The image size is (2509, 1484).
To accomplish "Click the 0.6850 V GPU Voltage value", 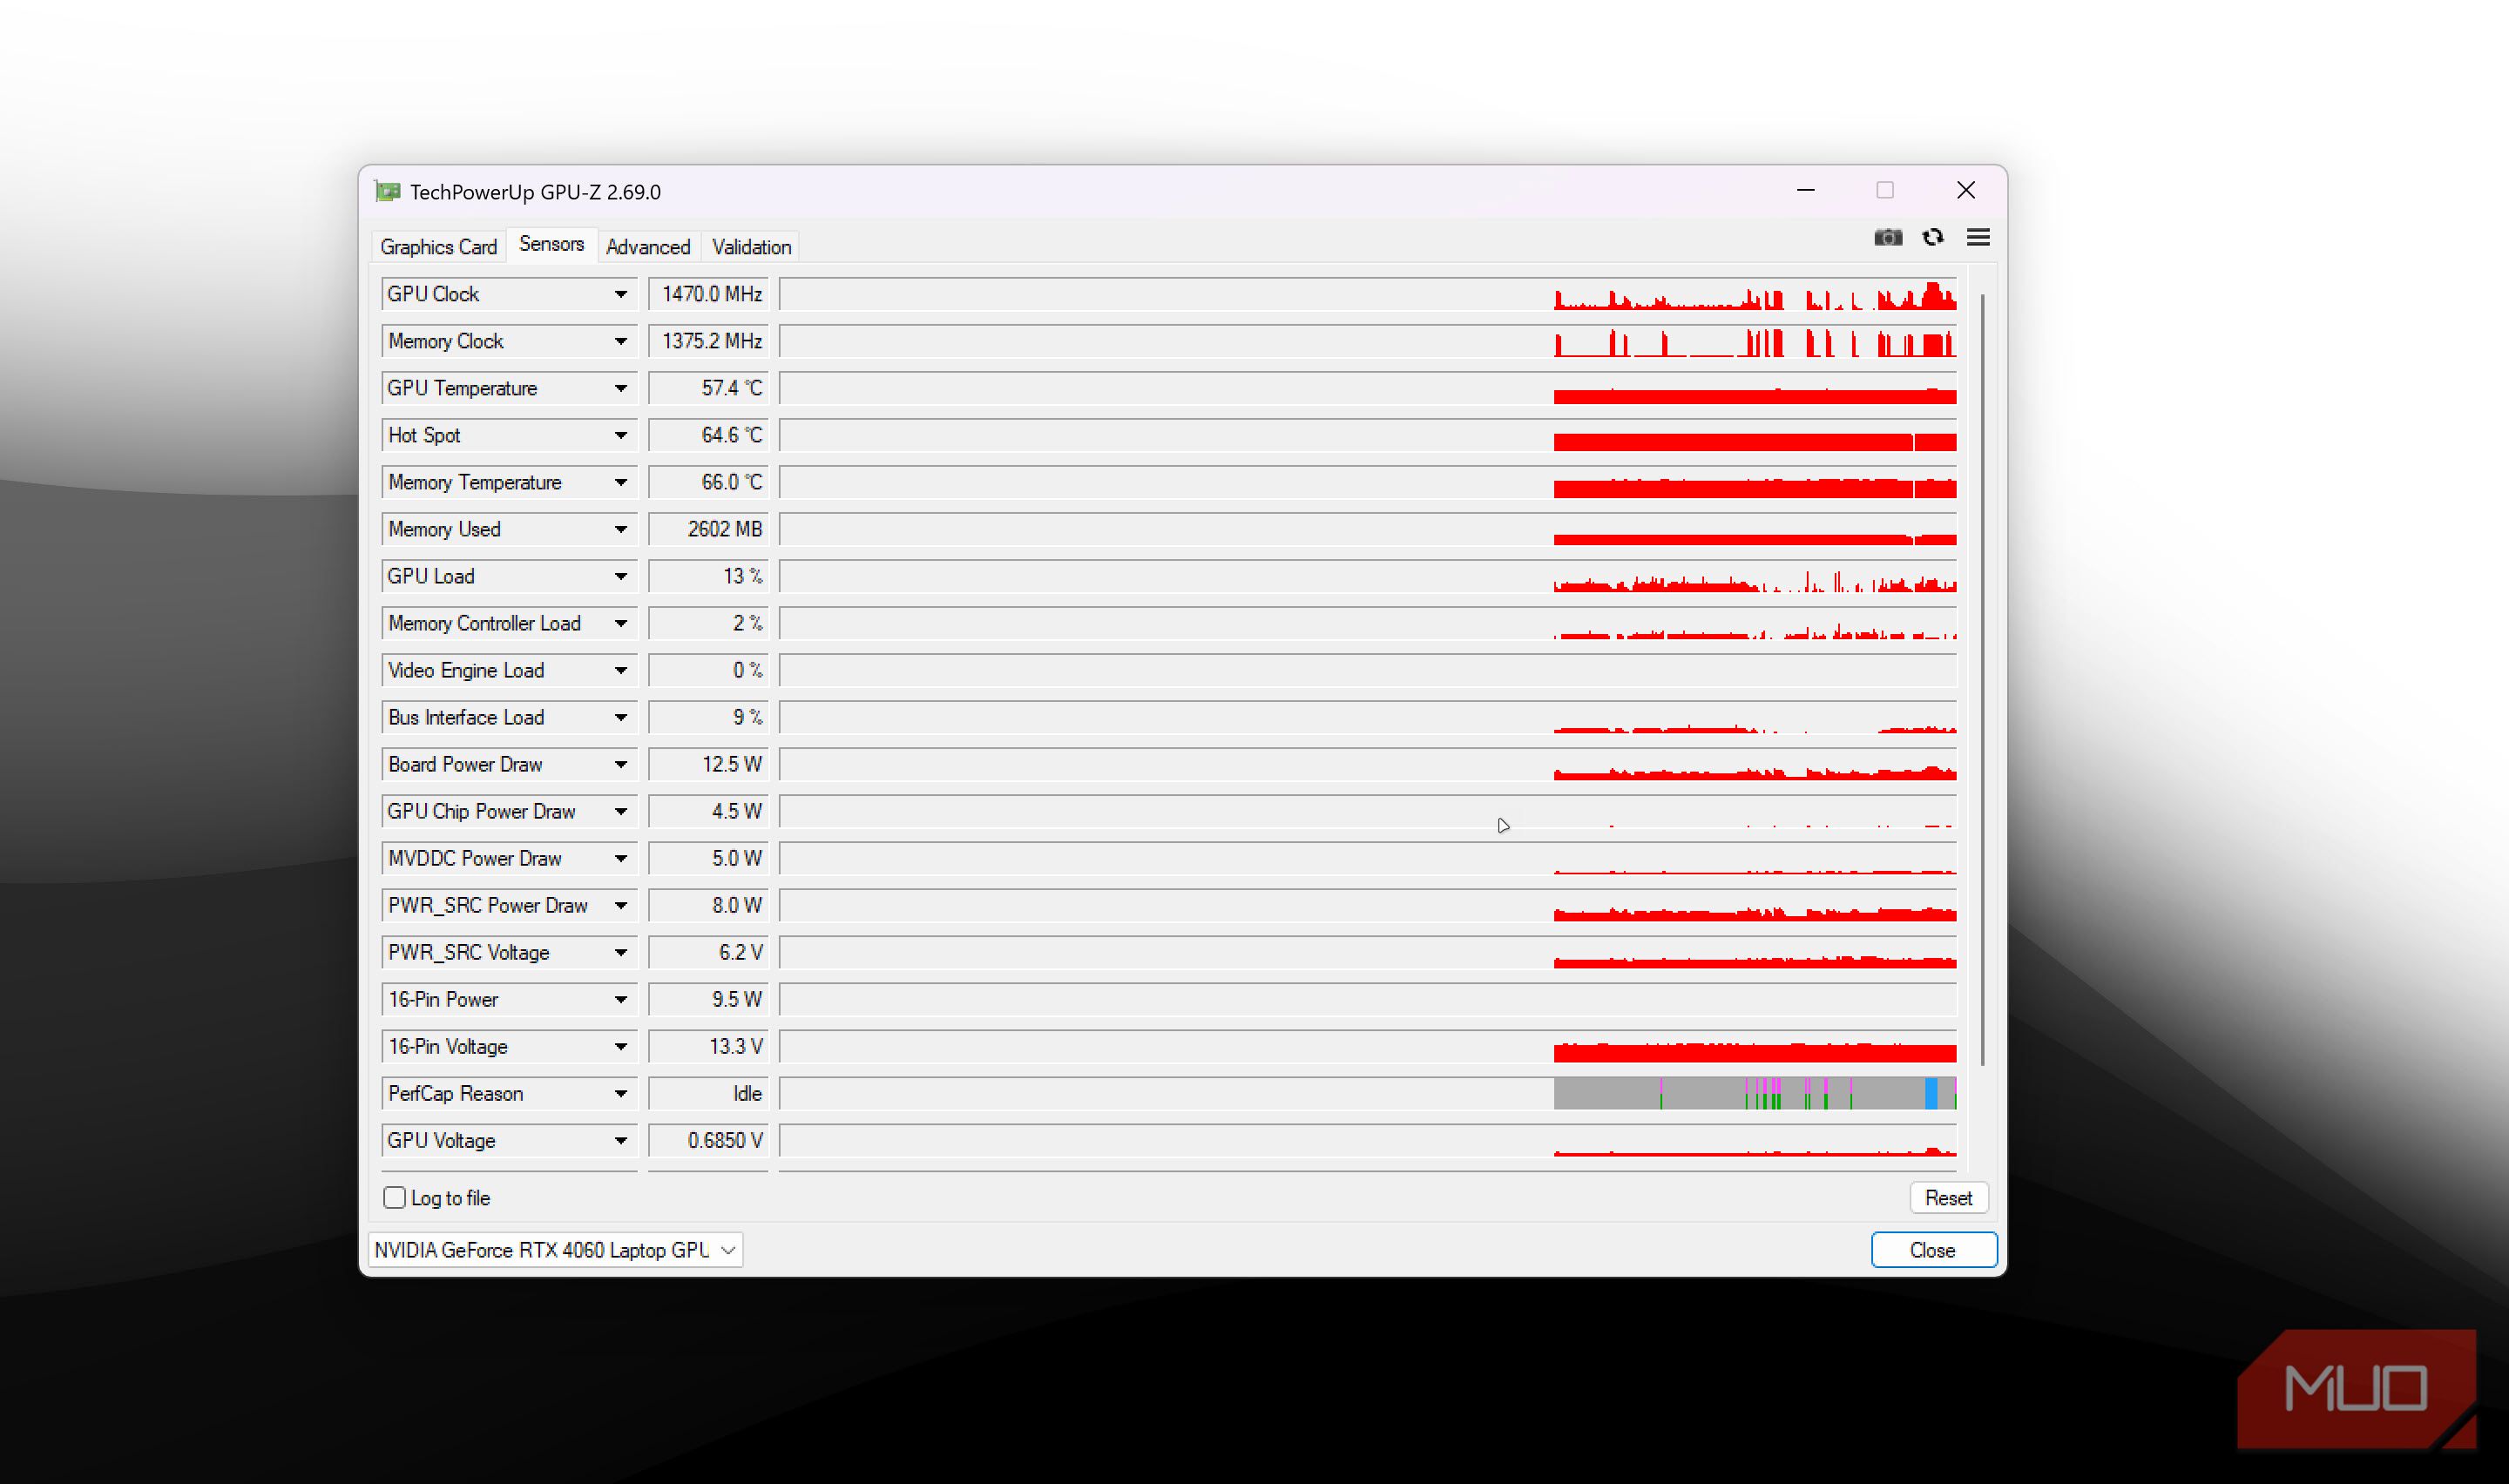I will [x=708, y=1140].
